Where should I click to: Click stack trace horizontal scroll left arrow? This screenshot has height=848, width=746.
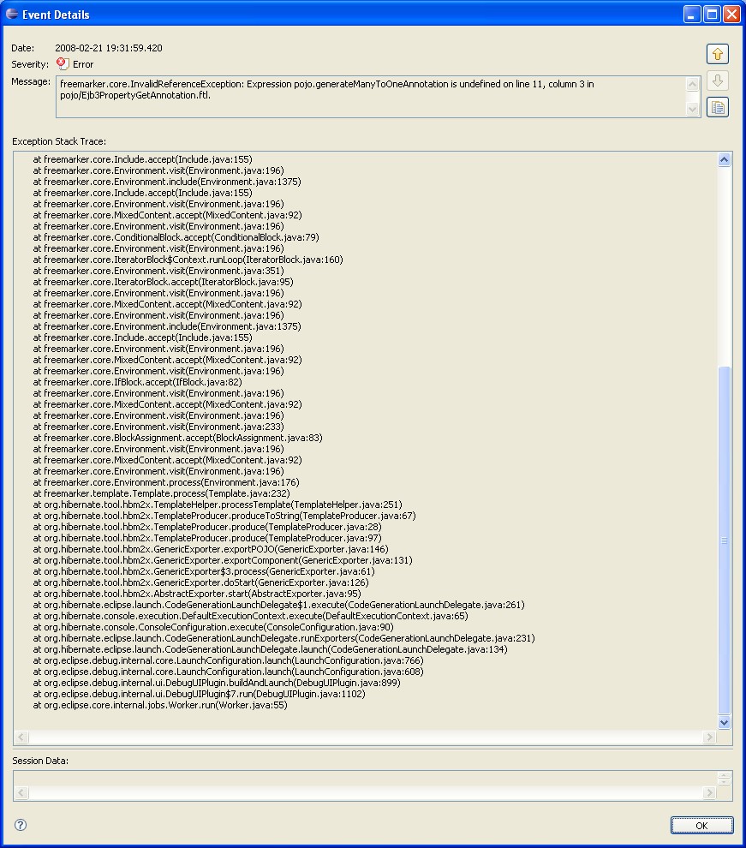point(21,737)
